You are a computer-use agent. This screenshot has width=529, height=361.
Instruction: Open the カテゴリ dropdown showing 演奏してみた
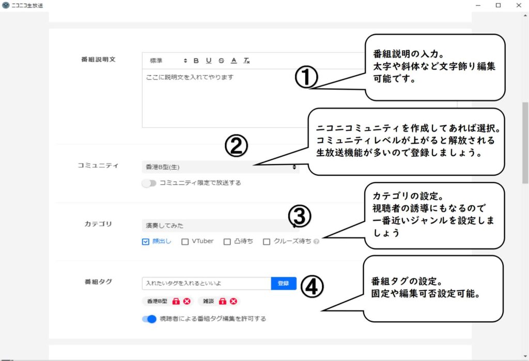click(221, 225)
